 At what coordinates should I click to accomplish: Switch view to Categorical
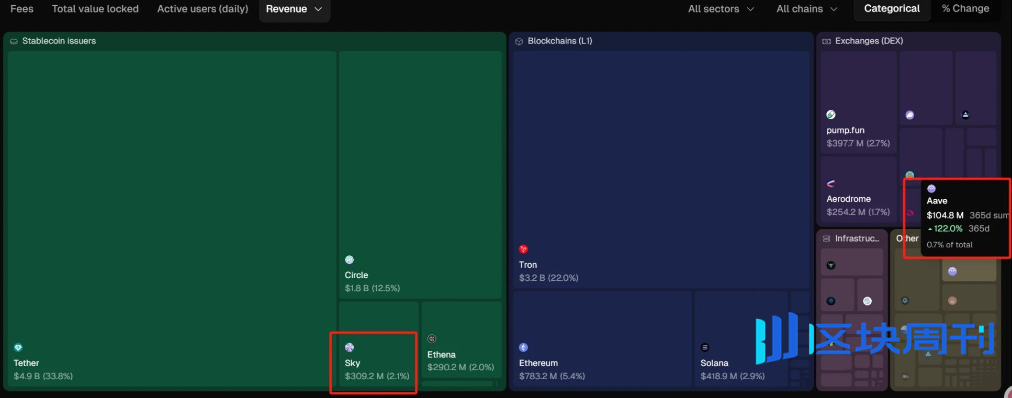click(x=892, y=9)
